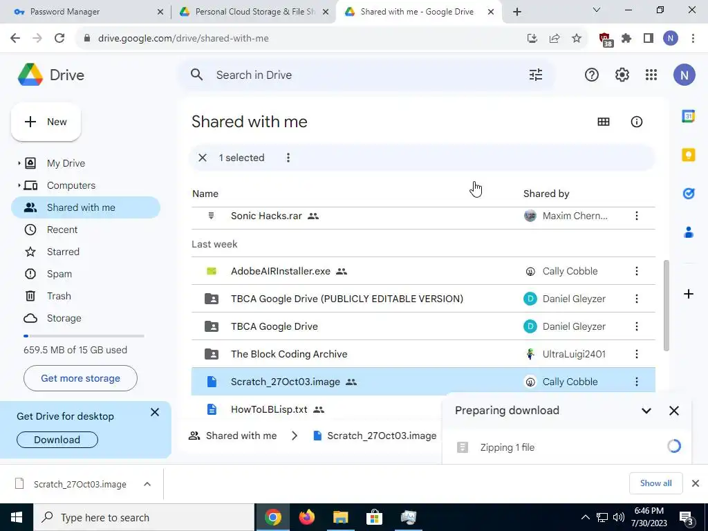Open Microsoft Store from taskbar
708x531 pixels.
(374, 517)
